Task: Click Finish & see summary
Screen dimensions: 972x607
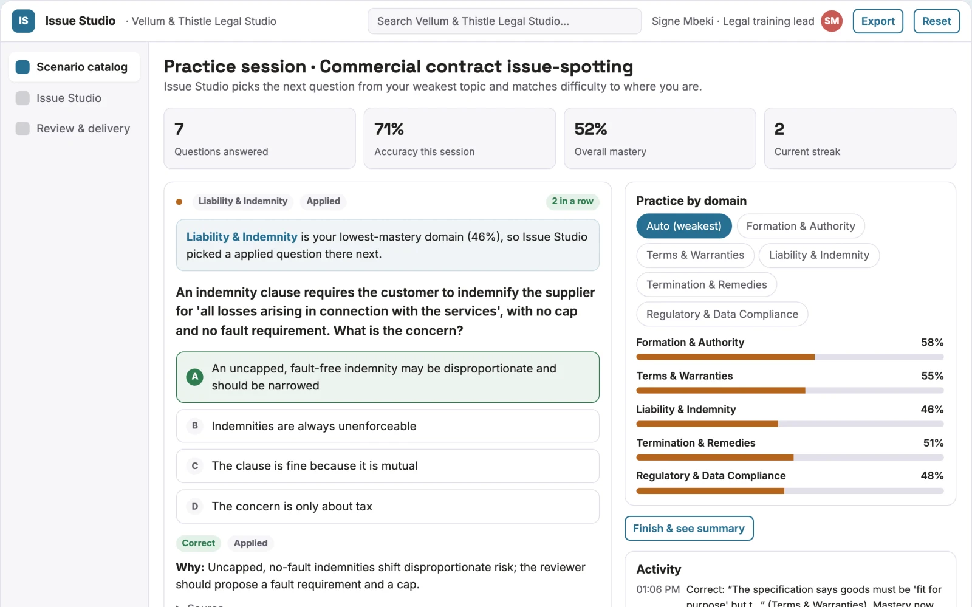Action: click(x=689, y=529)
